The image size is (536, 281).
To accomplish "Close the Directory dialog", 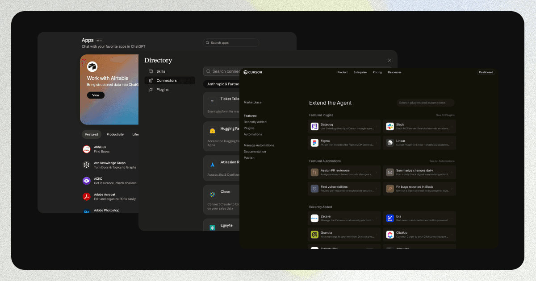I will pyautogui.click(x=389, y=60).
